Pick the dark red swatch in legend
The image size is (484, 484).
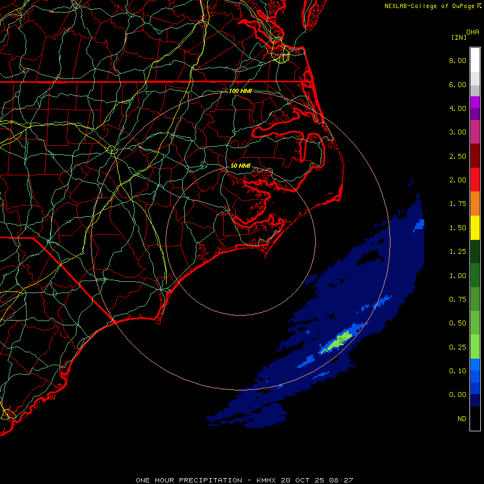coord(475,156)
